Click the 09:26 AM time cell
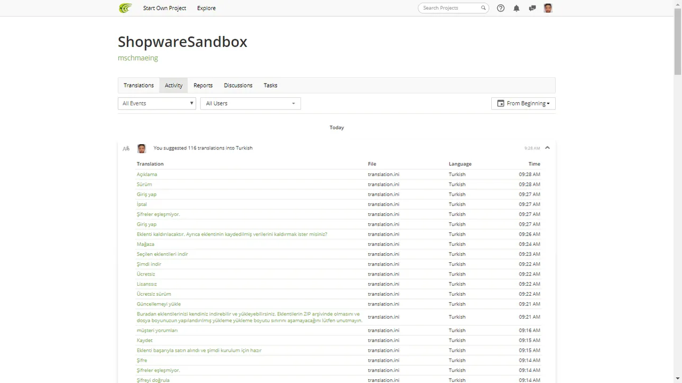This screenshot has height=383, width=682. [530, 234]
